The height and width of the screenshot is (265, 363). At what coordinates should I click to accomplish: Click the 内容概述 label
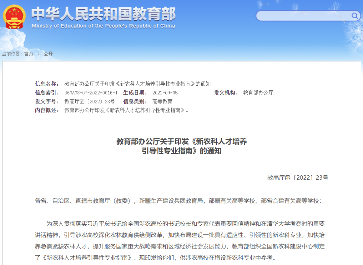(47, 110)
